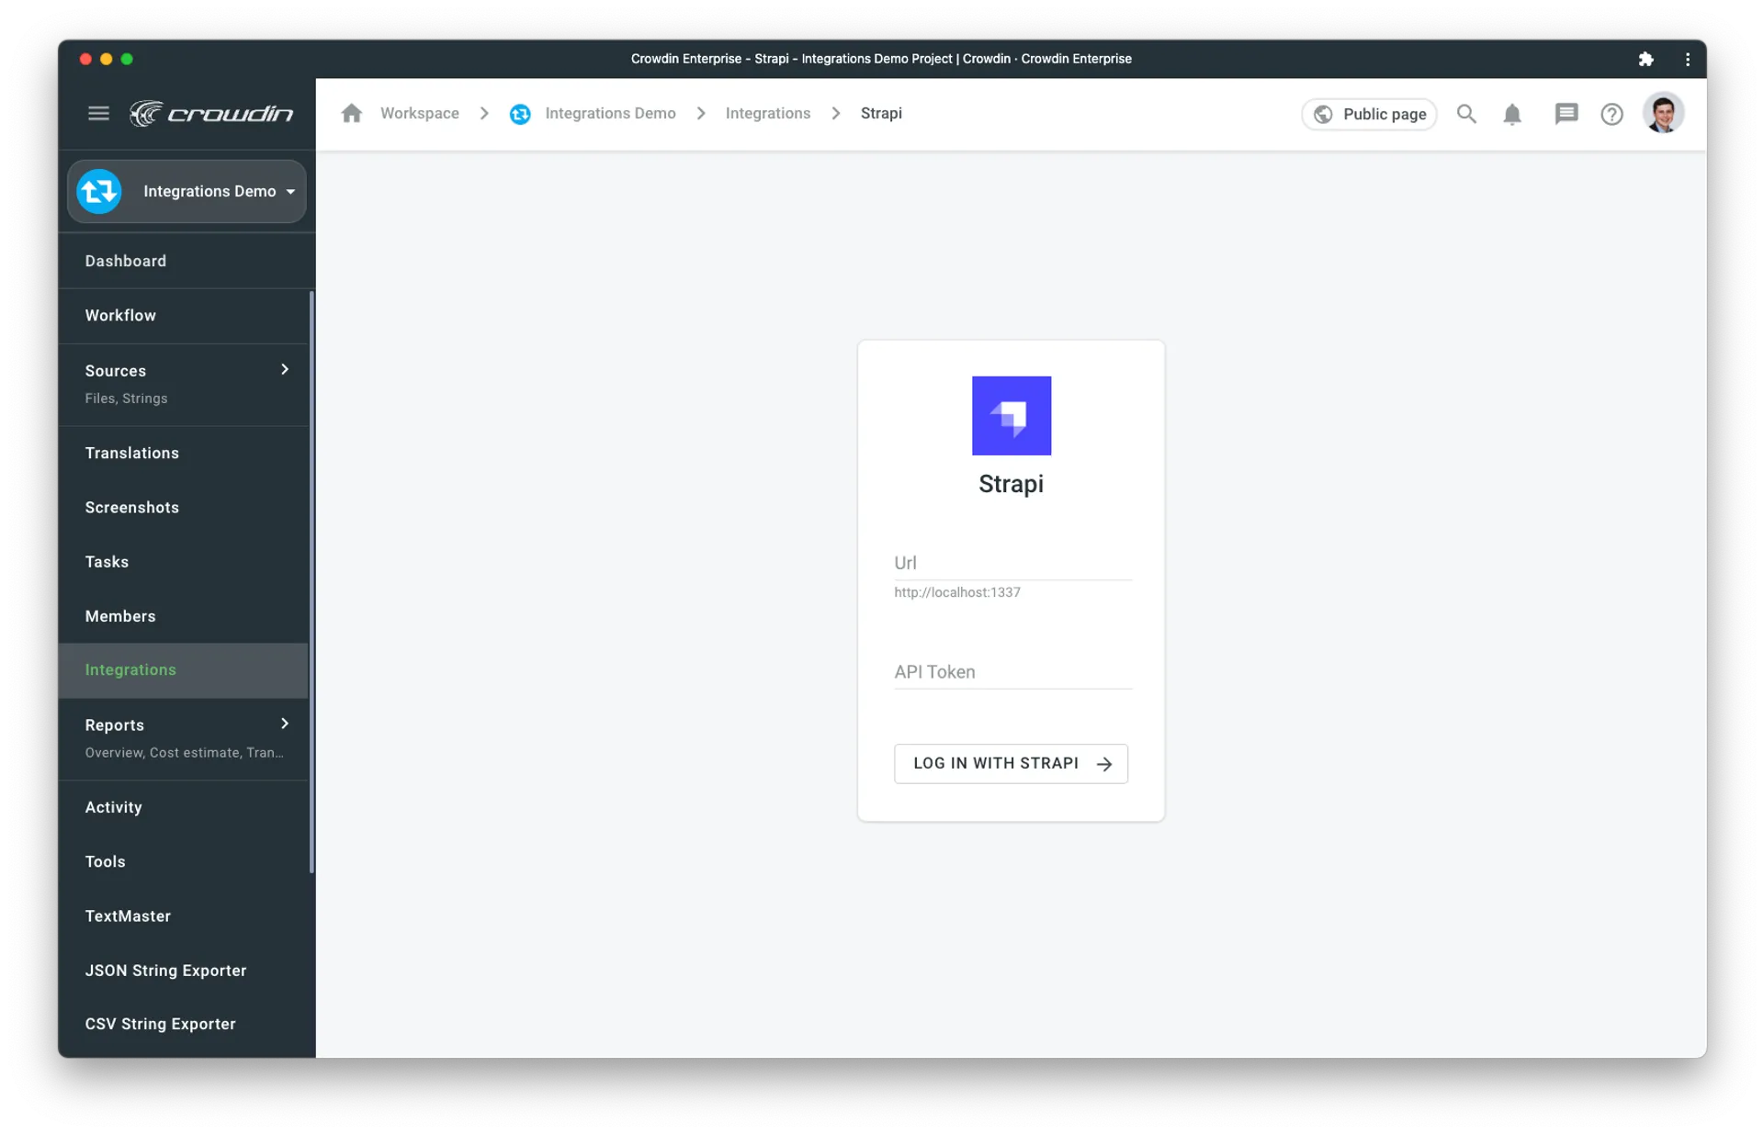The width and height of the screenshot is (1764, 1134).
Task: Go to Workspace breadcrumb link
Action: tap(420, 113)
